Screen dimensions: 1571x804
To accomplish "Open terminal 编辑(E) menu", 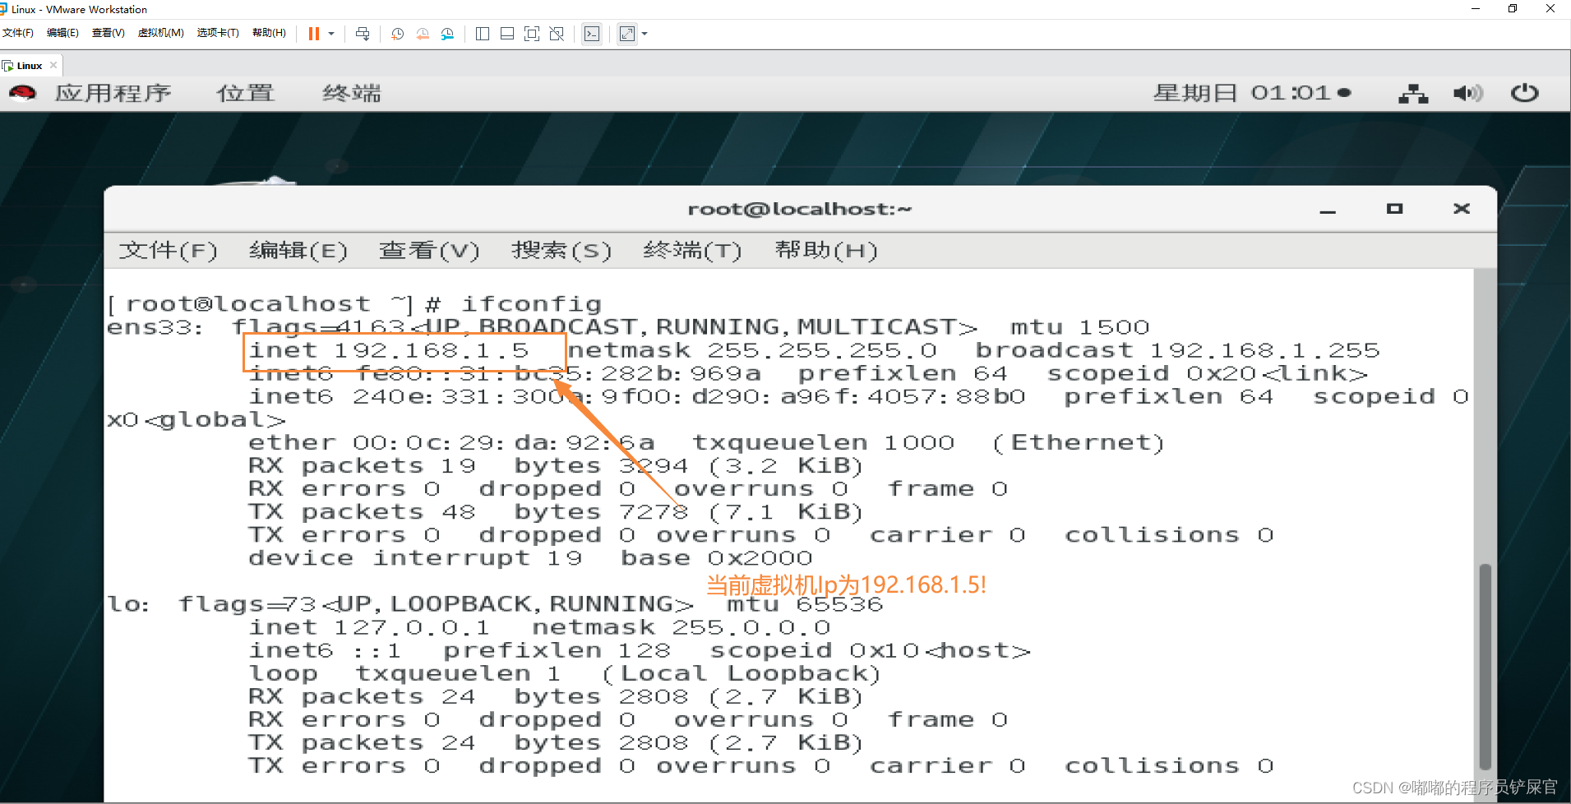I will [298, 250].
